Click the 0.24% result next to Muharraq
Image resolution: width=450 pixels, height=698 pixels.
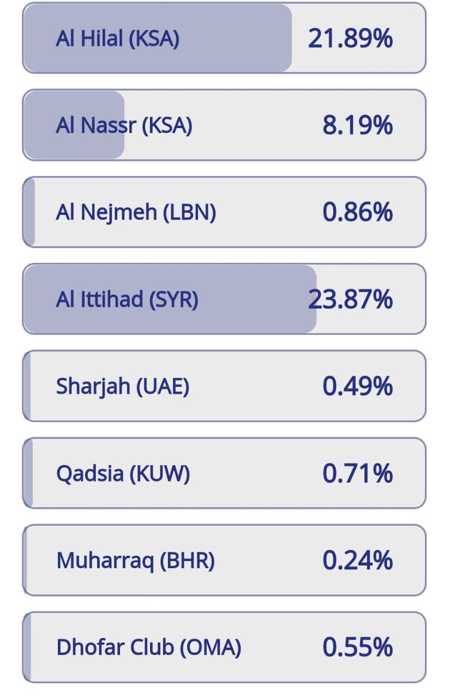tap(358, 561)
